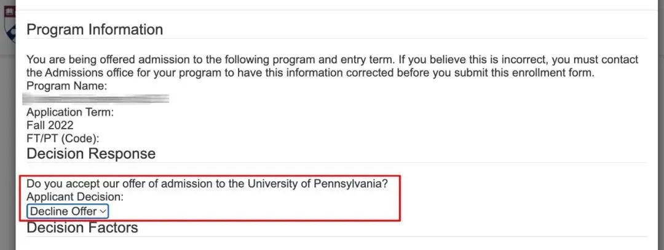
Task: Click the Application Term label
Action: (70, 112)
